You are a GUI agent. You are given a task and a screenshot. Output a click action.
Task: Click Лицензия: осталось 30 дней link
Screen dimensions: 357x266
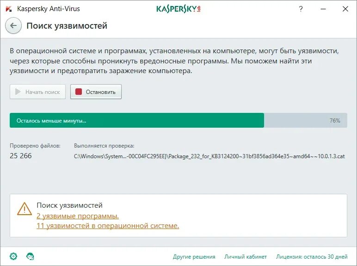(312, 257)
